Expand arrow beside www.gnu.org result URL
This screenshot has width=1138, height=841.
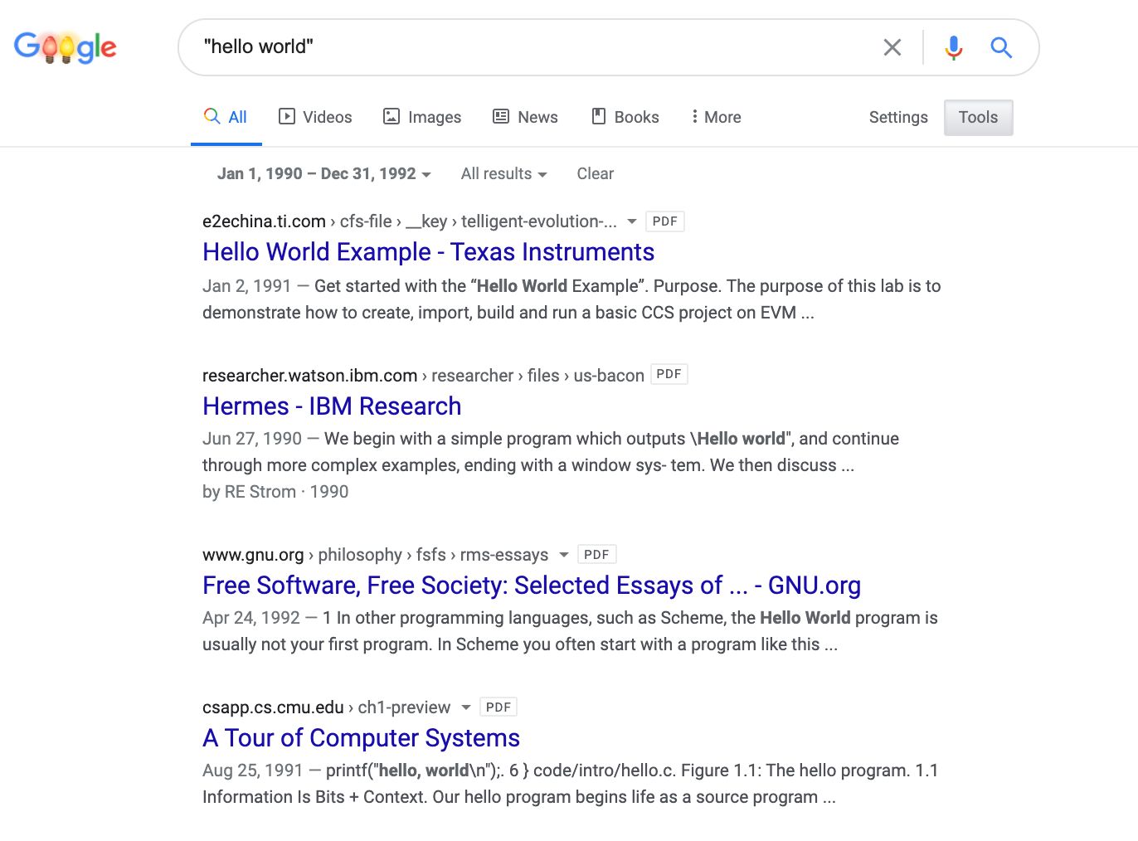[564, 555]
